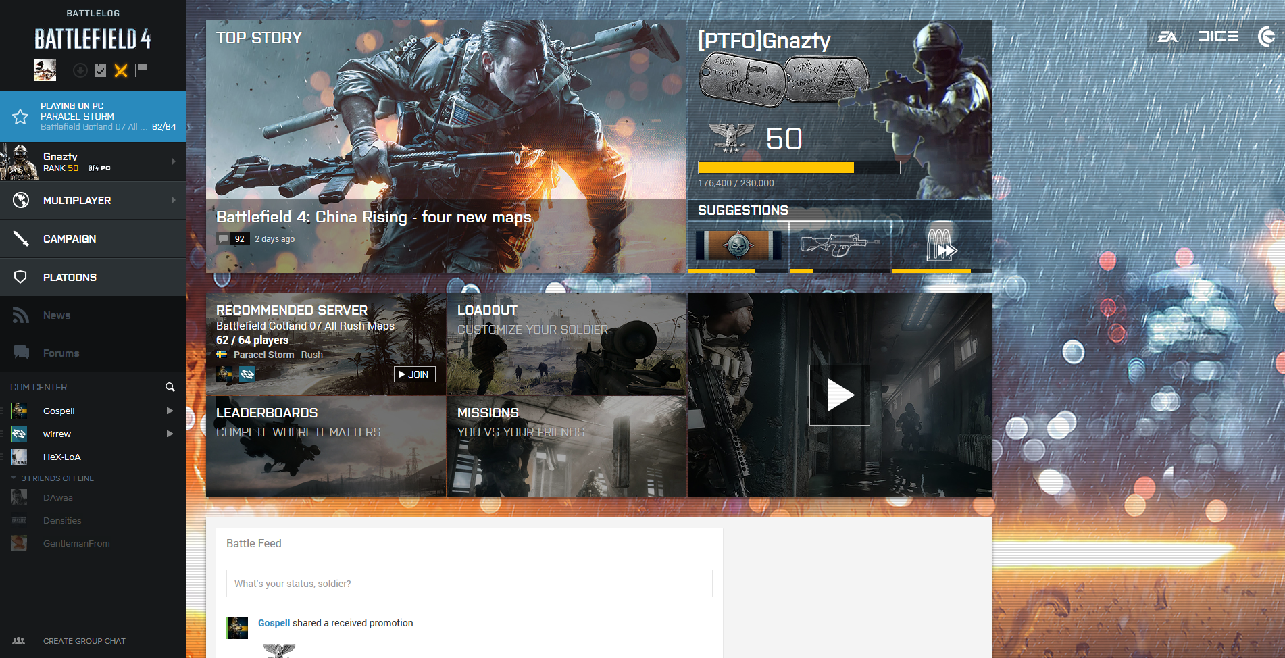Expand wirrew's friend options arrow
This screenshot has width=1285, height=658.
170,434
